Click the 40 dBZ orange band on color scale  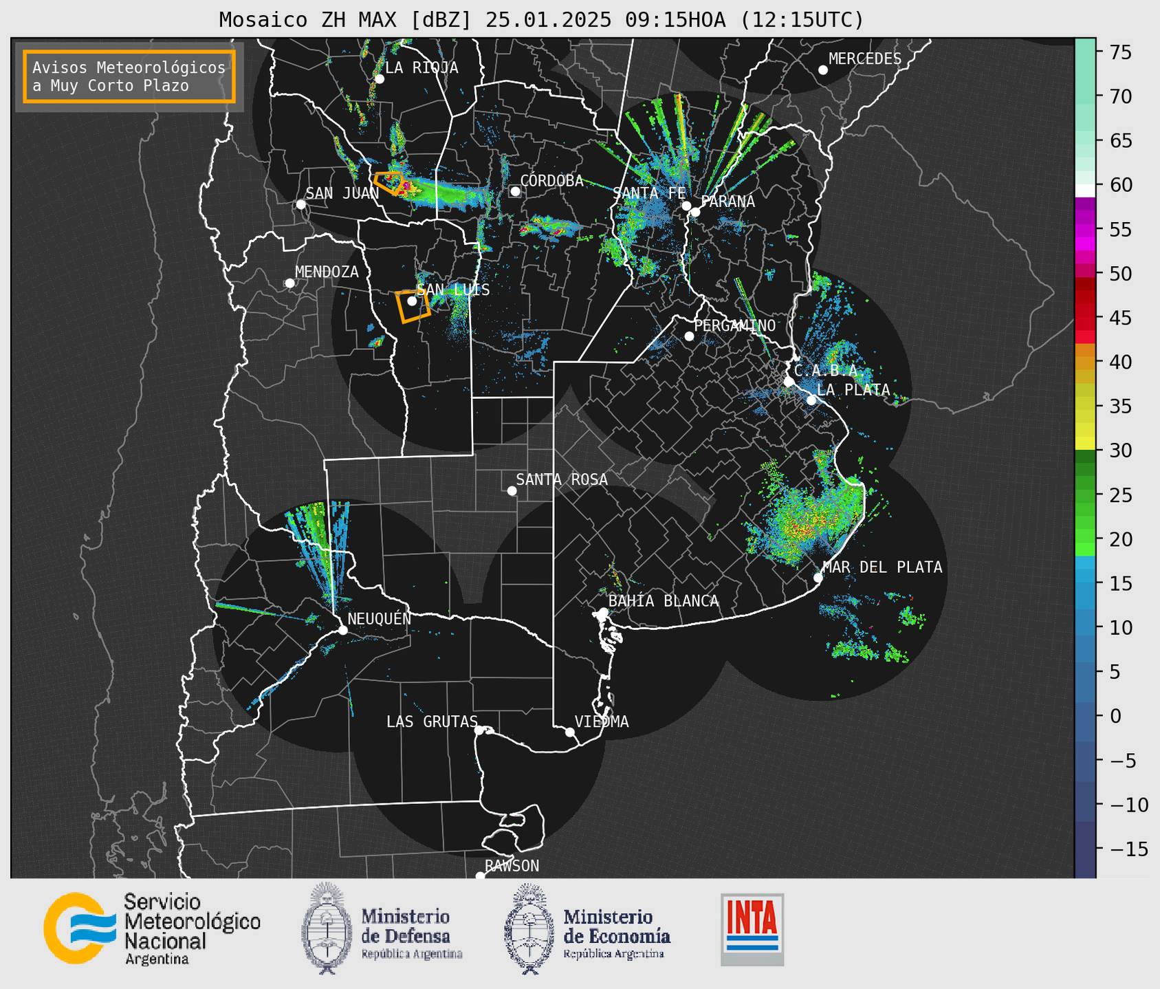pos(1084,363)
